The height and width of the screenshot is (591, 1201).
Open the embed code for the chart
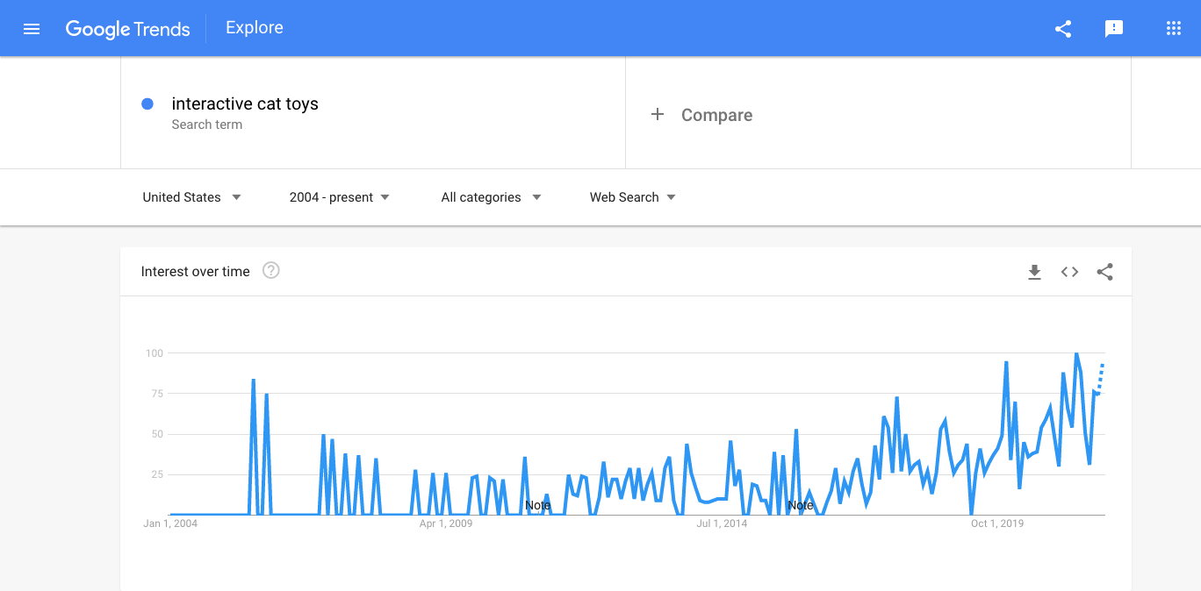click(1069, 272)
